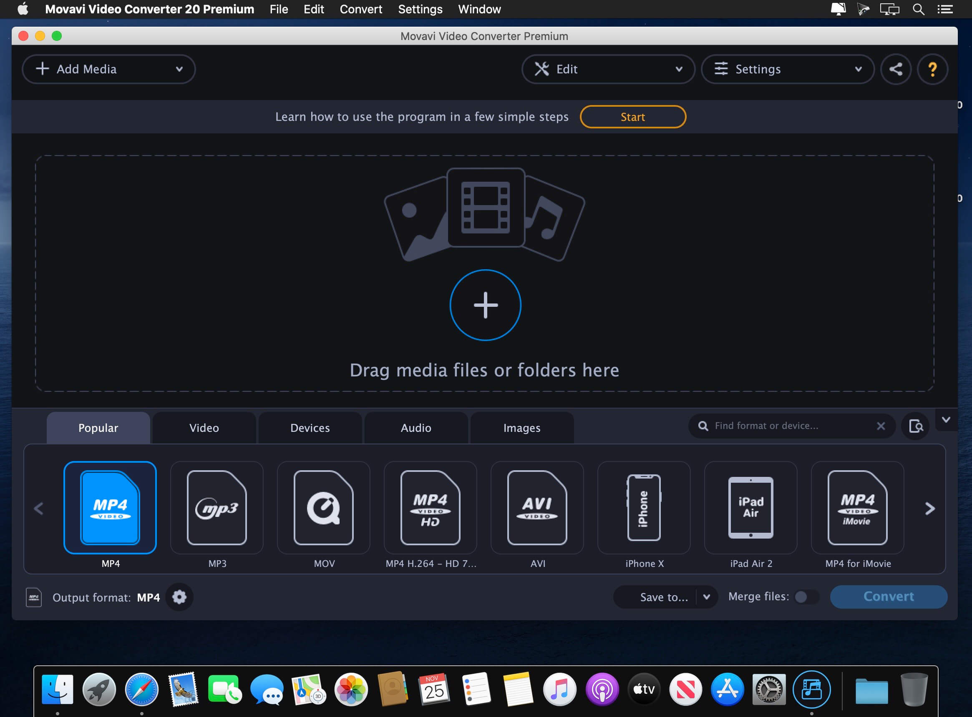Click the Convert button
This screenshot has height=717, width=972.
click(889, 597)
